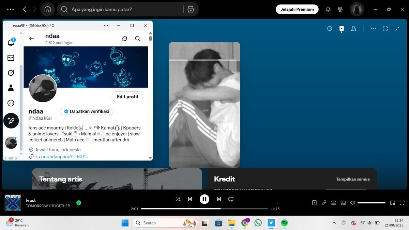Open Spotify notifications bell
Viewport: 409px width, 230px height.
[x=328, y=9]
